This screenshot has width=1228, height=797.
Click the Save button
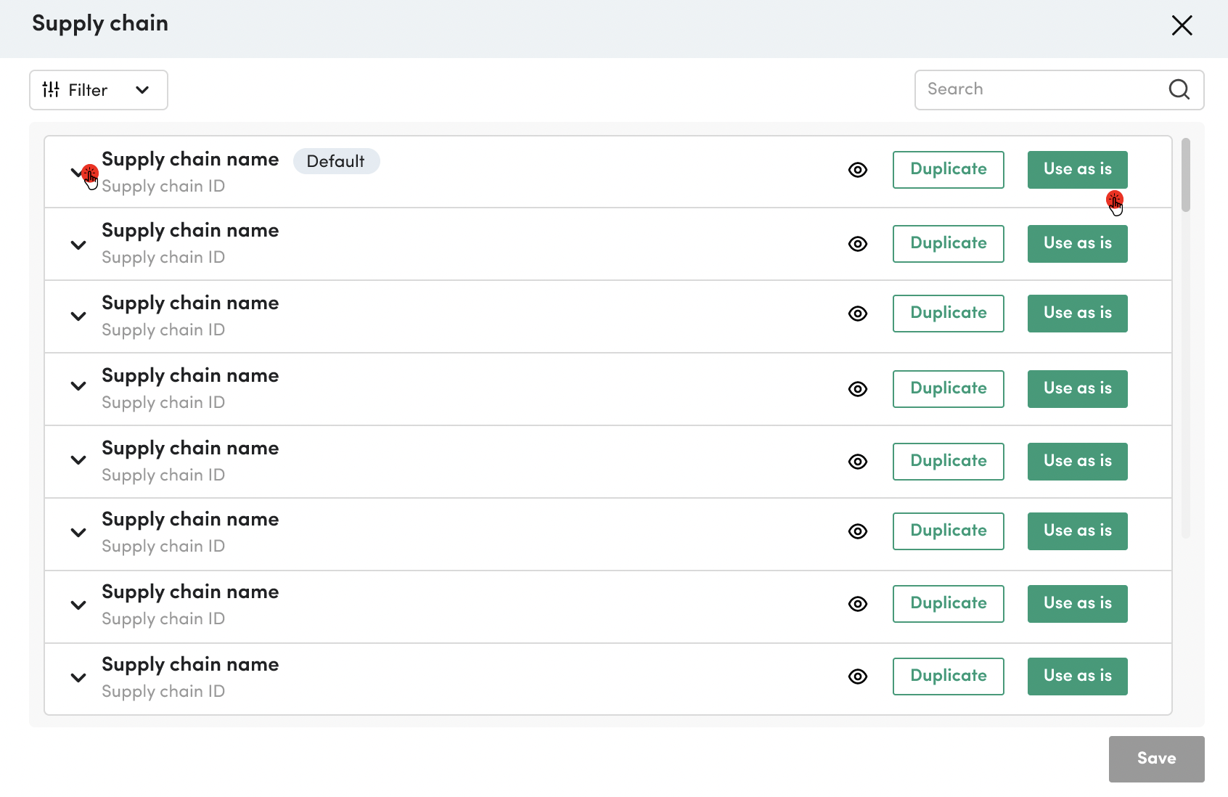click(x=1157, y=759)
